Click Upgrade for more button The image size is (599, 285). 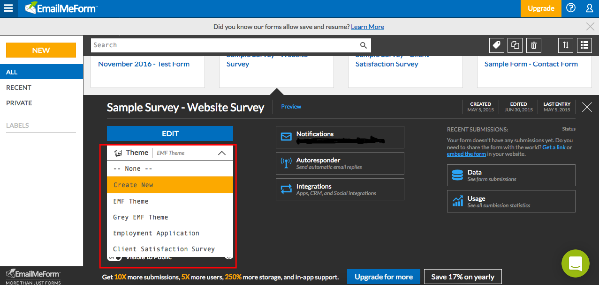tap(384, 277)
